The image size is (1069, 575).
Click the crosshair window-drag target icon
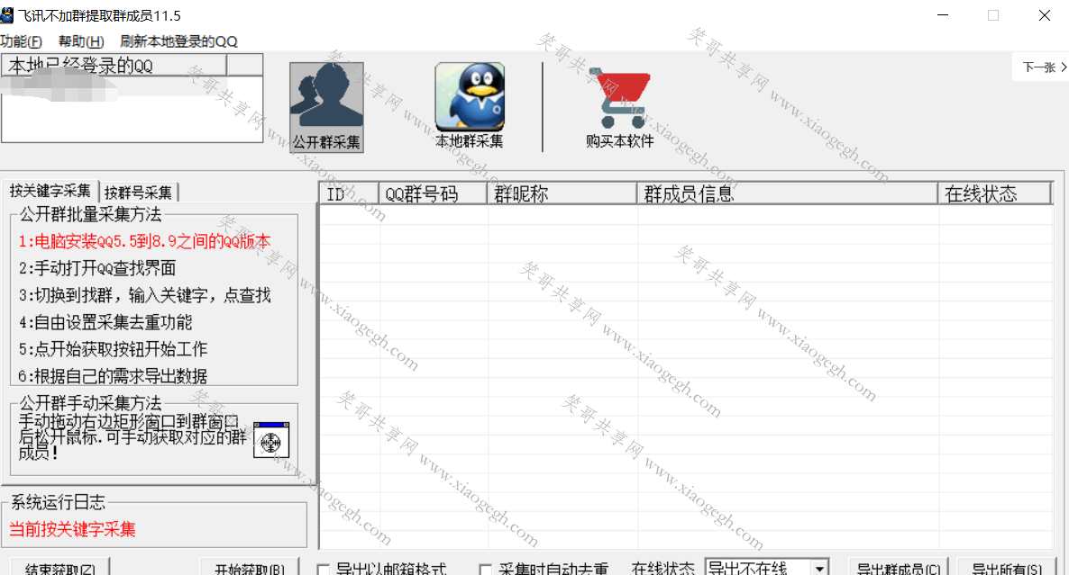[x=270, y=440]
